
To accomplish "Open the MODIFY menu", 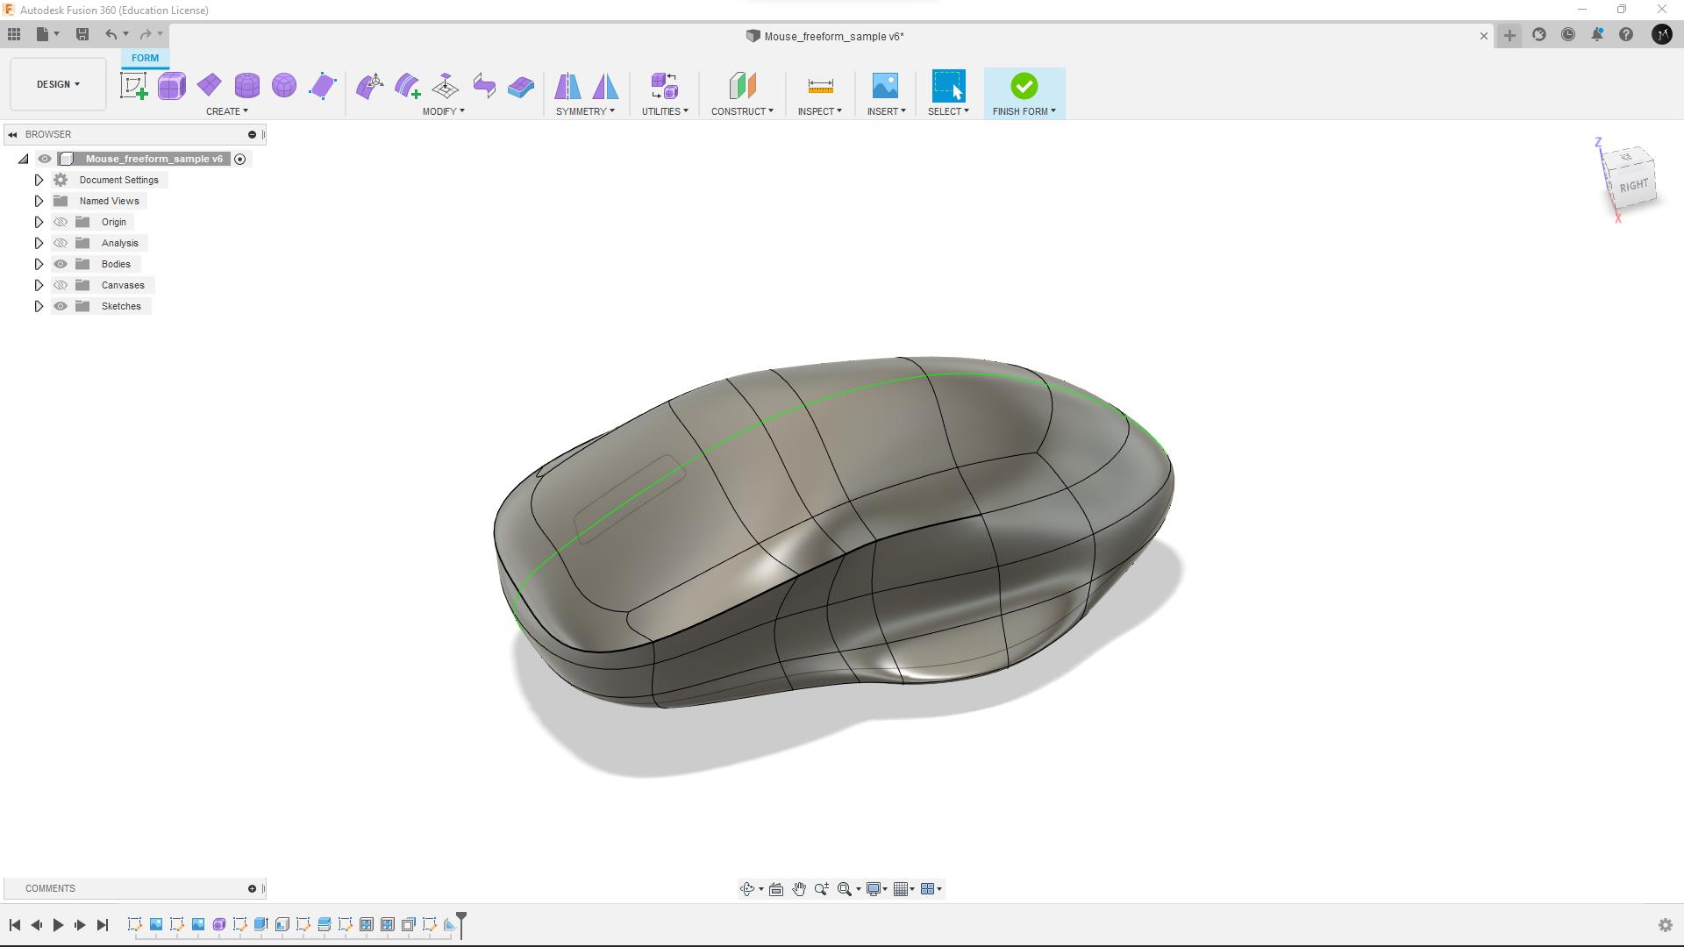I will click(443, 111).
